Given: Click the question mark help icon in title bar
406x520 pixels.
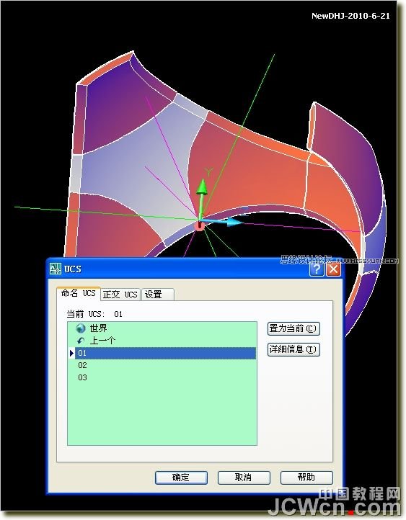Looking at the screenshot, I should (x=317, y=269).
